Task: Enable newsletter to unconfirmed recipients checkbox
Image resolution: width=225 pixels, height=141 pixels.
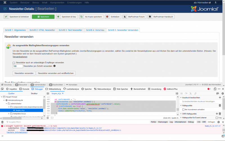Action: pos(14,62)
